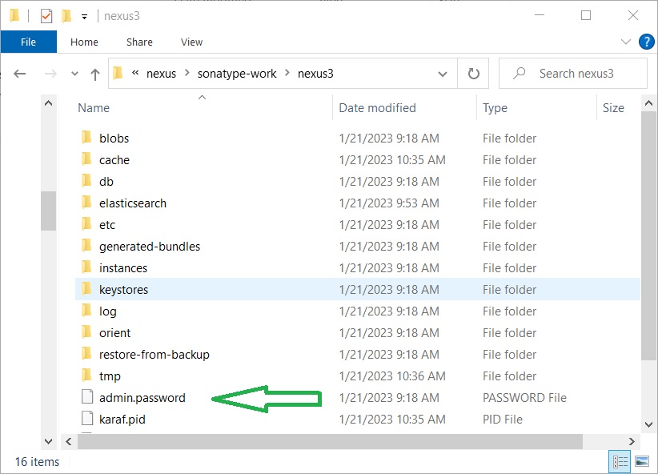This screenshot has height=474, width=658.
Task: Click the 16 items status text
Action: [38, 462]
